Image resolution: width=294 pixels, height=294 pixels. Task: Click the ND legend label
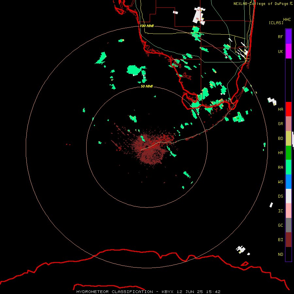280,254
